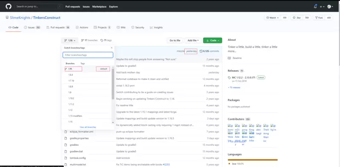Open the 6,126 commits history
This screenshot has width=340, height=167.
[x=209, y=51]
